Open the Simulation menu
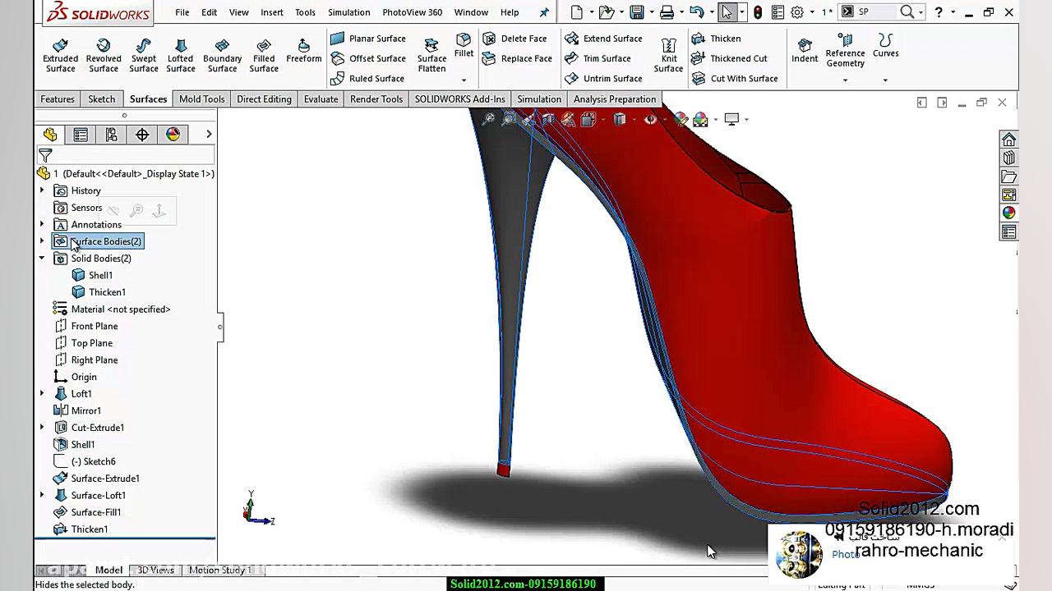The width and height of the screenshot is (1052, 591). 348,11
